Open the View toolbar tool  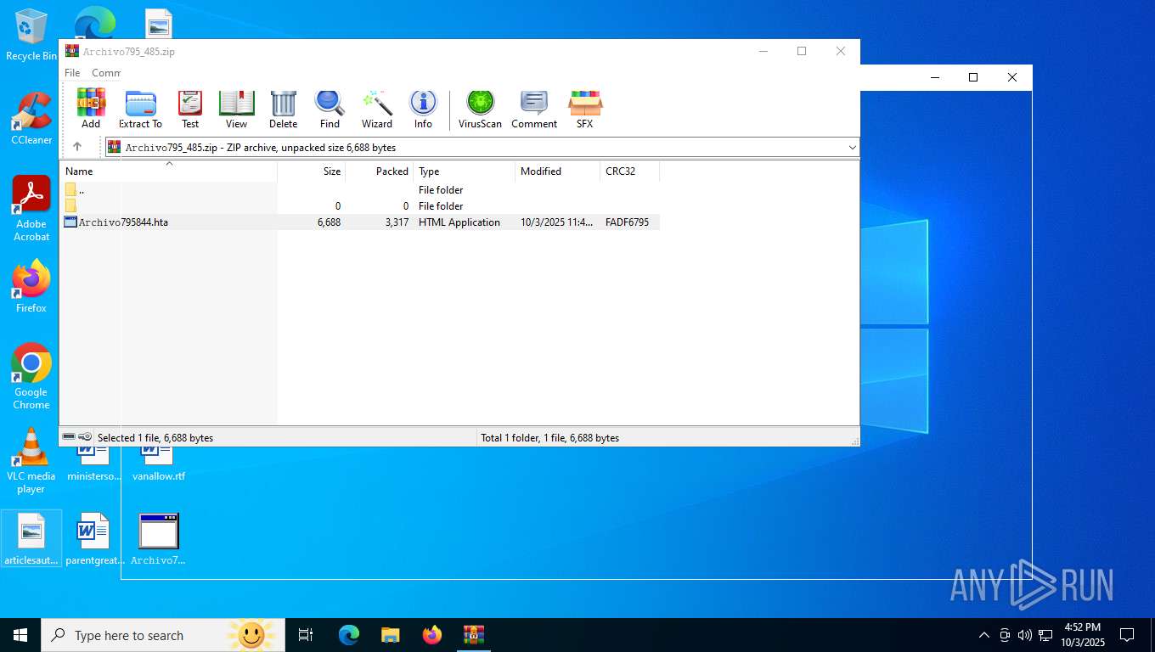[x=236, y=109]
